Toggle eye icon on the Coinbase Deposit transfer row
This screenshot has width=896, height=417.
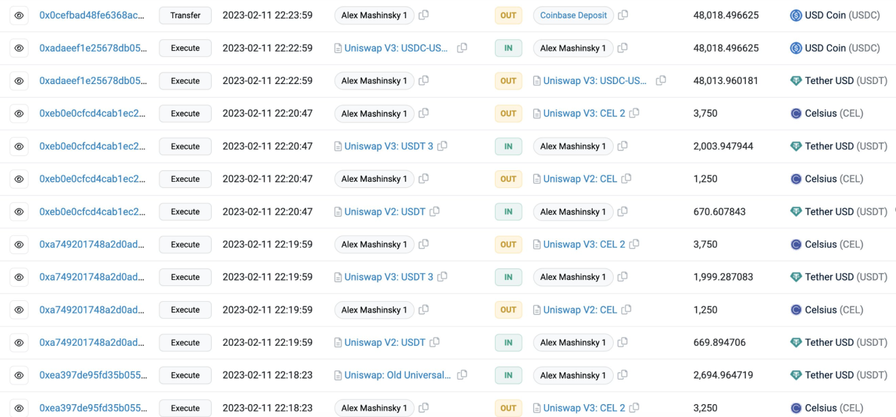pyautogui.click(x=19, y=15)
